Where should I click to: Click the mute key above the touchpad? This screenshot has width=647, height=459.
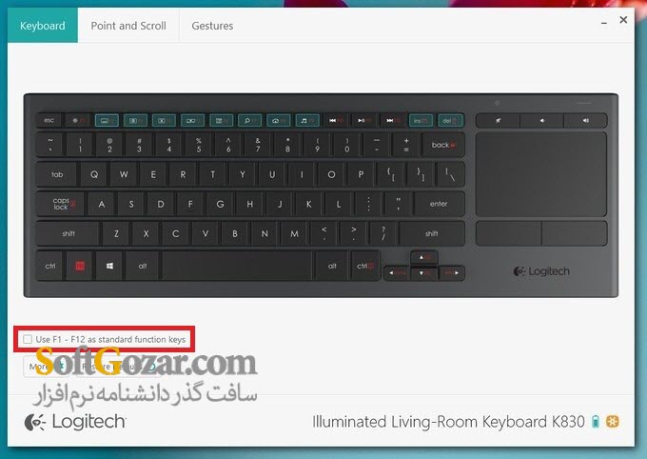coord(499,121)
